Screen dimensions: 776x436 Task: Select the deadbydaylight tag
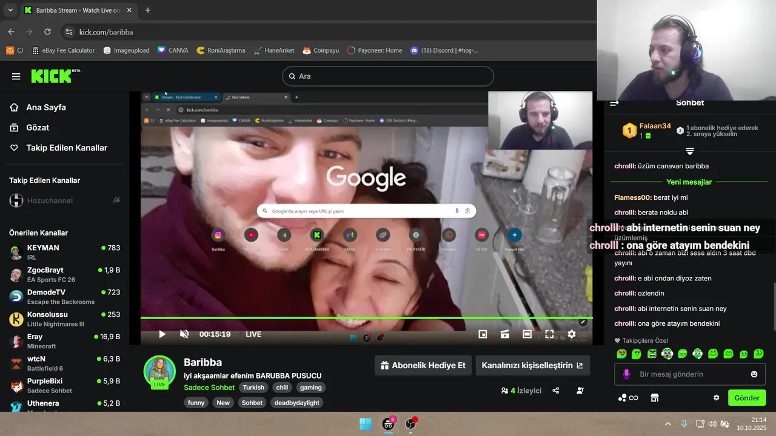pyautogui.click(x=296, y=403)
